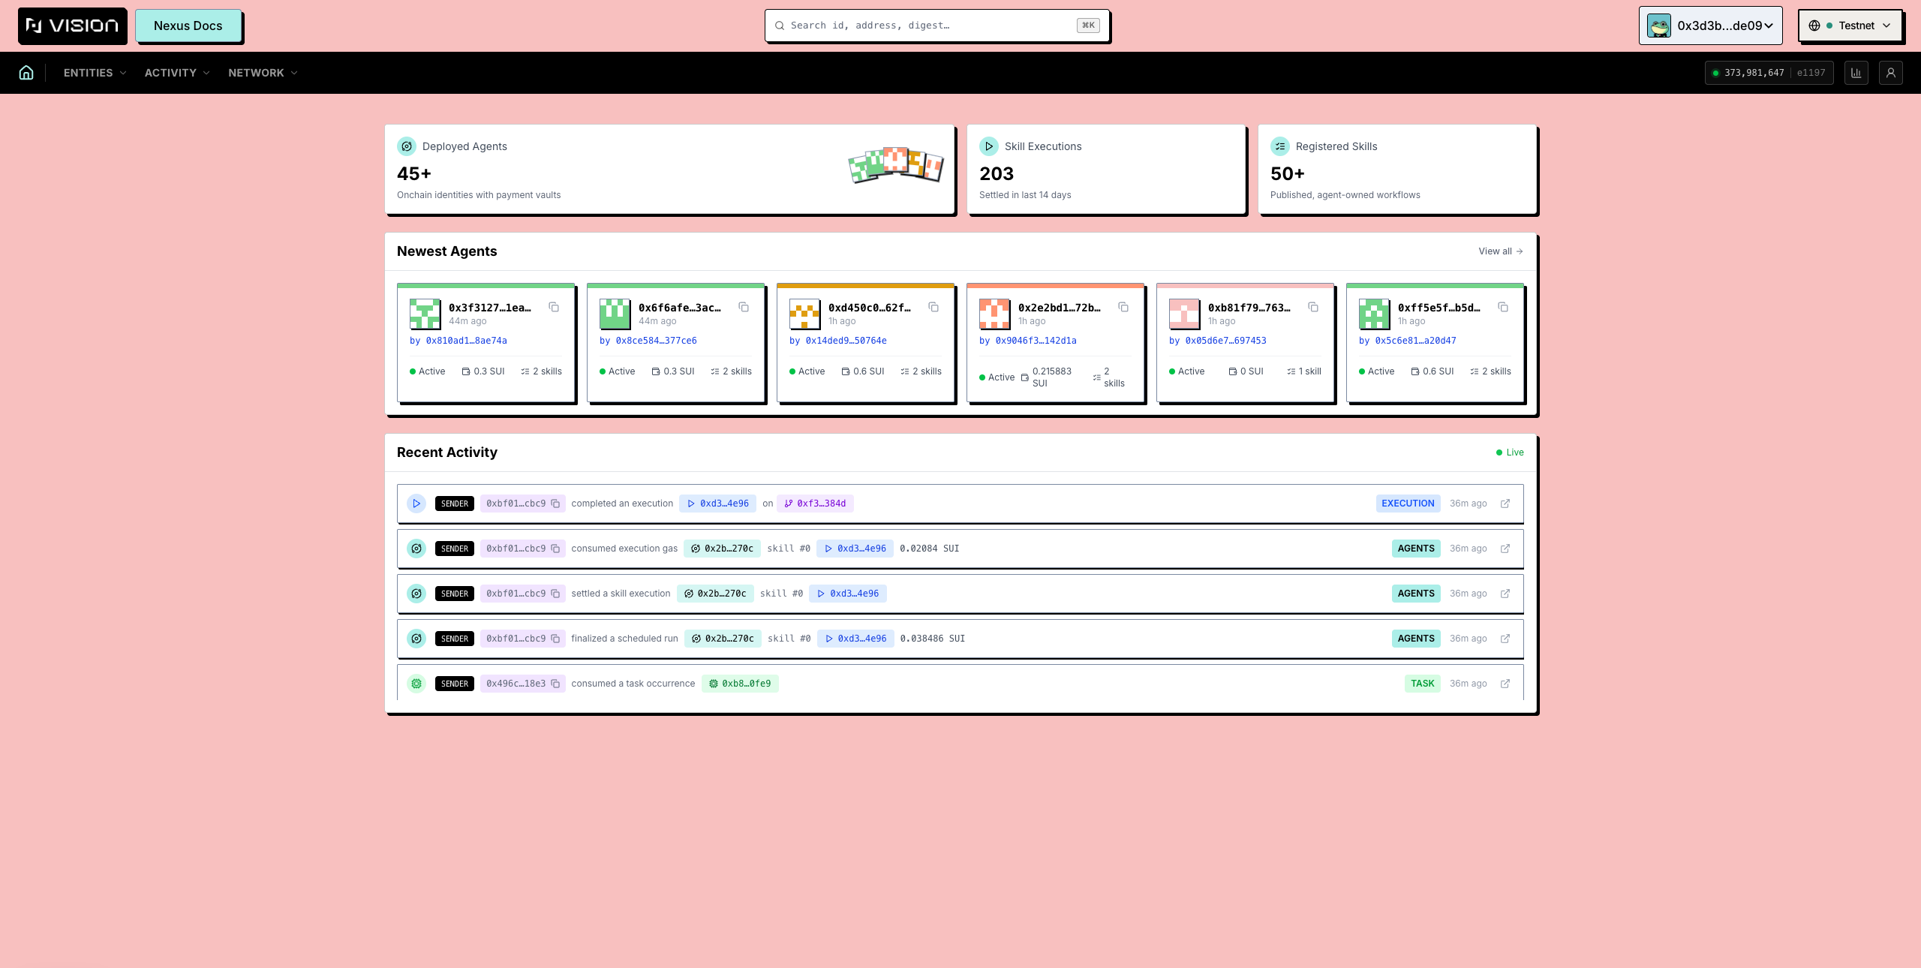The height and width of the screenshot is (968, 1921).
Task: Open the user profile icon in navbar
Action: 1890,73
